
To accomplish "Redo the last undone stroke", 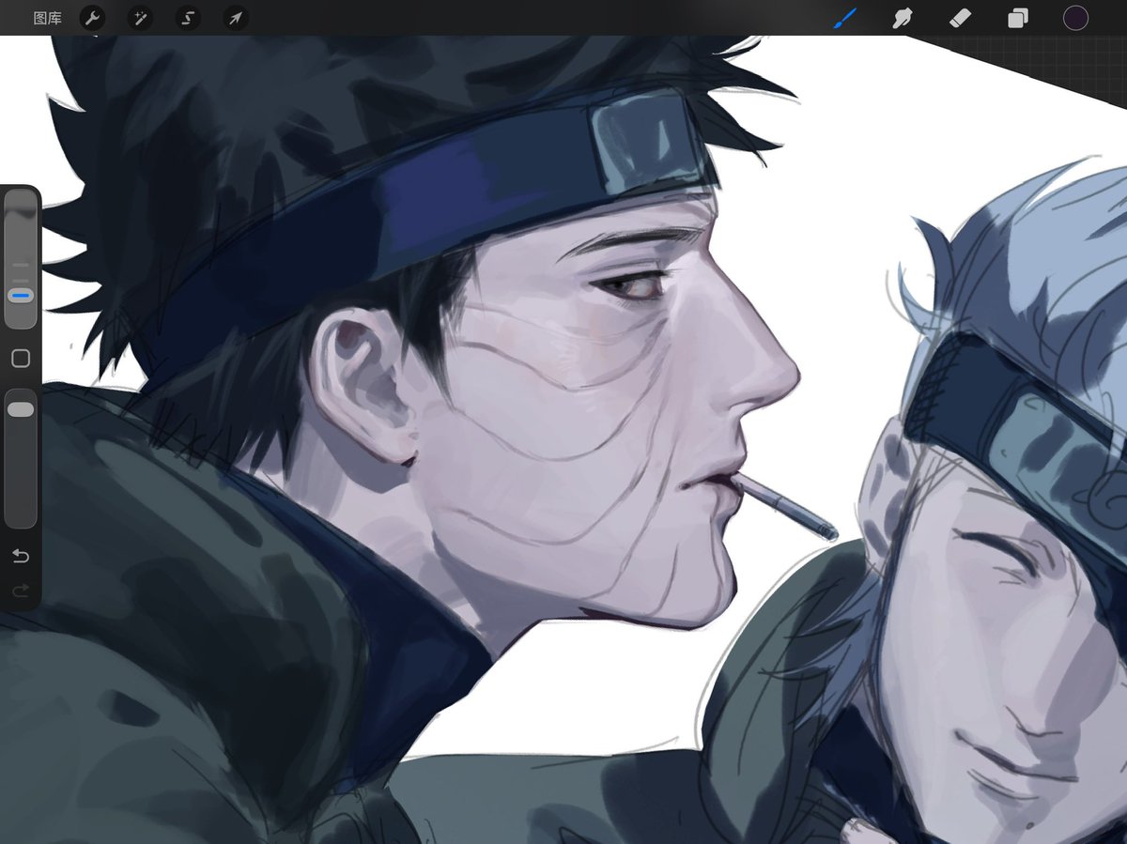I will [x=21, y=591].
